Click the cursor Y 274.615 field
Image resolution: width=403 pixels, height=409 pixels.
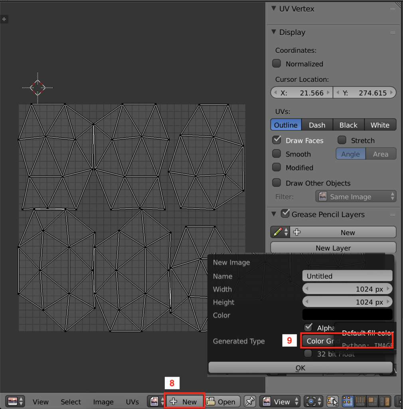365,93
